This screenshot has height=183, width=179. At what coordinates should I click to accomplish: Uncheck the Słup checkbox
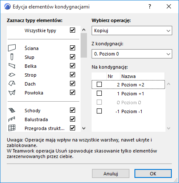[73, 57]
